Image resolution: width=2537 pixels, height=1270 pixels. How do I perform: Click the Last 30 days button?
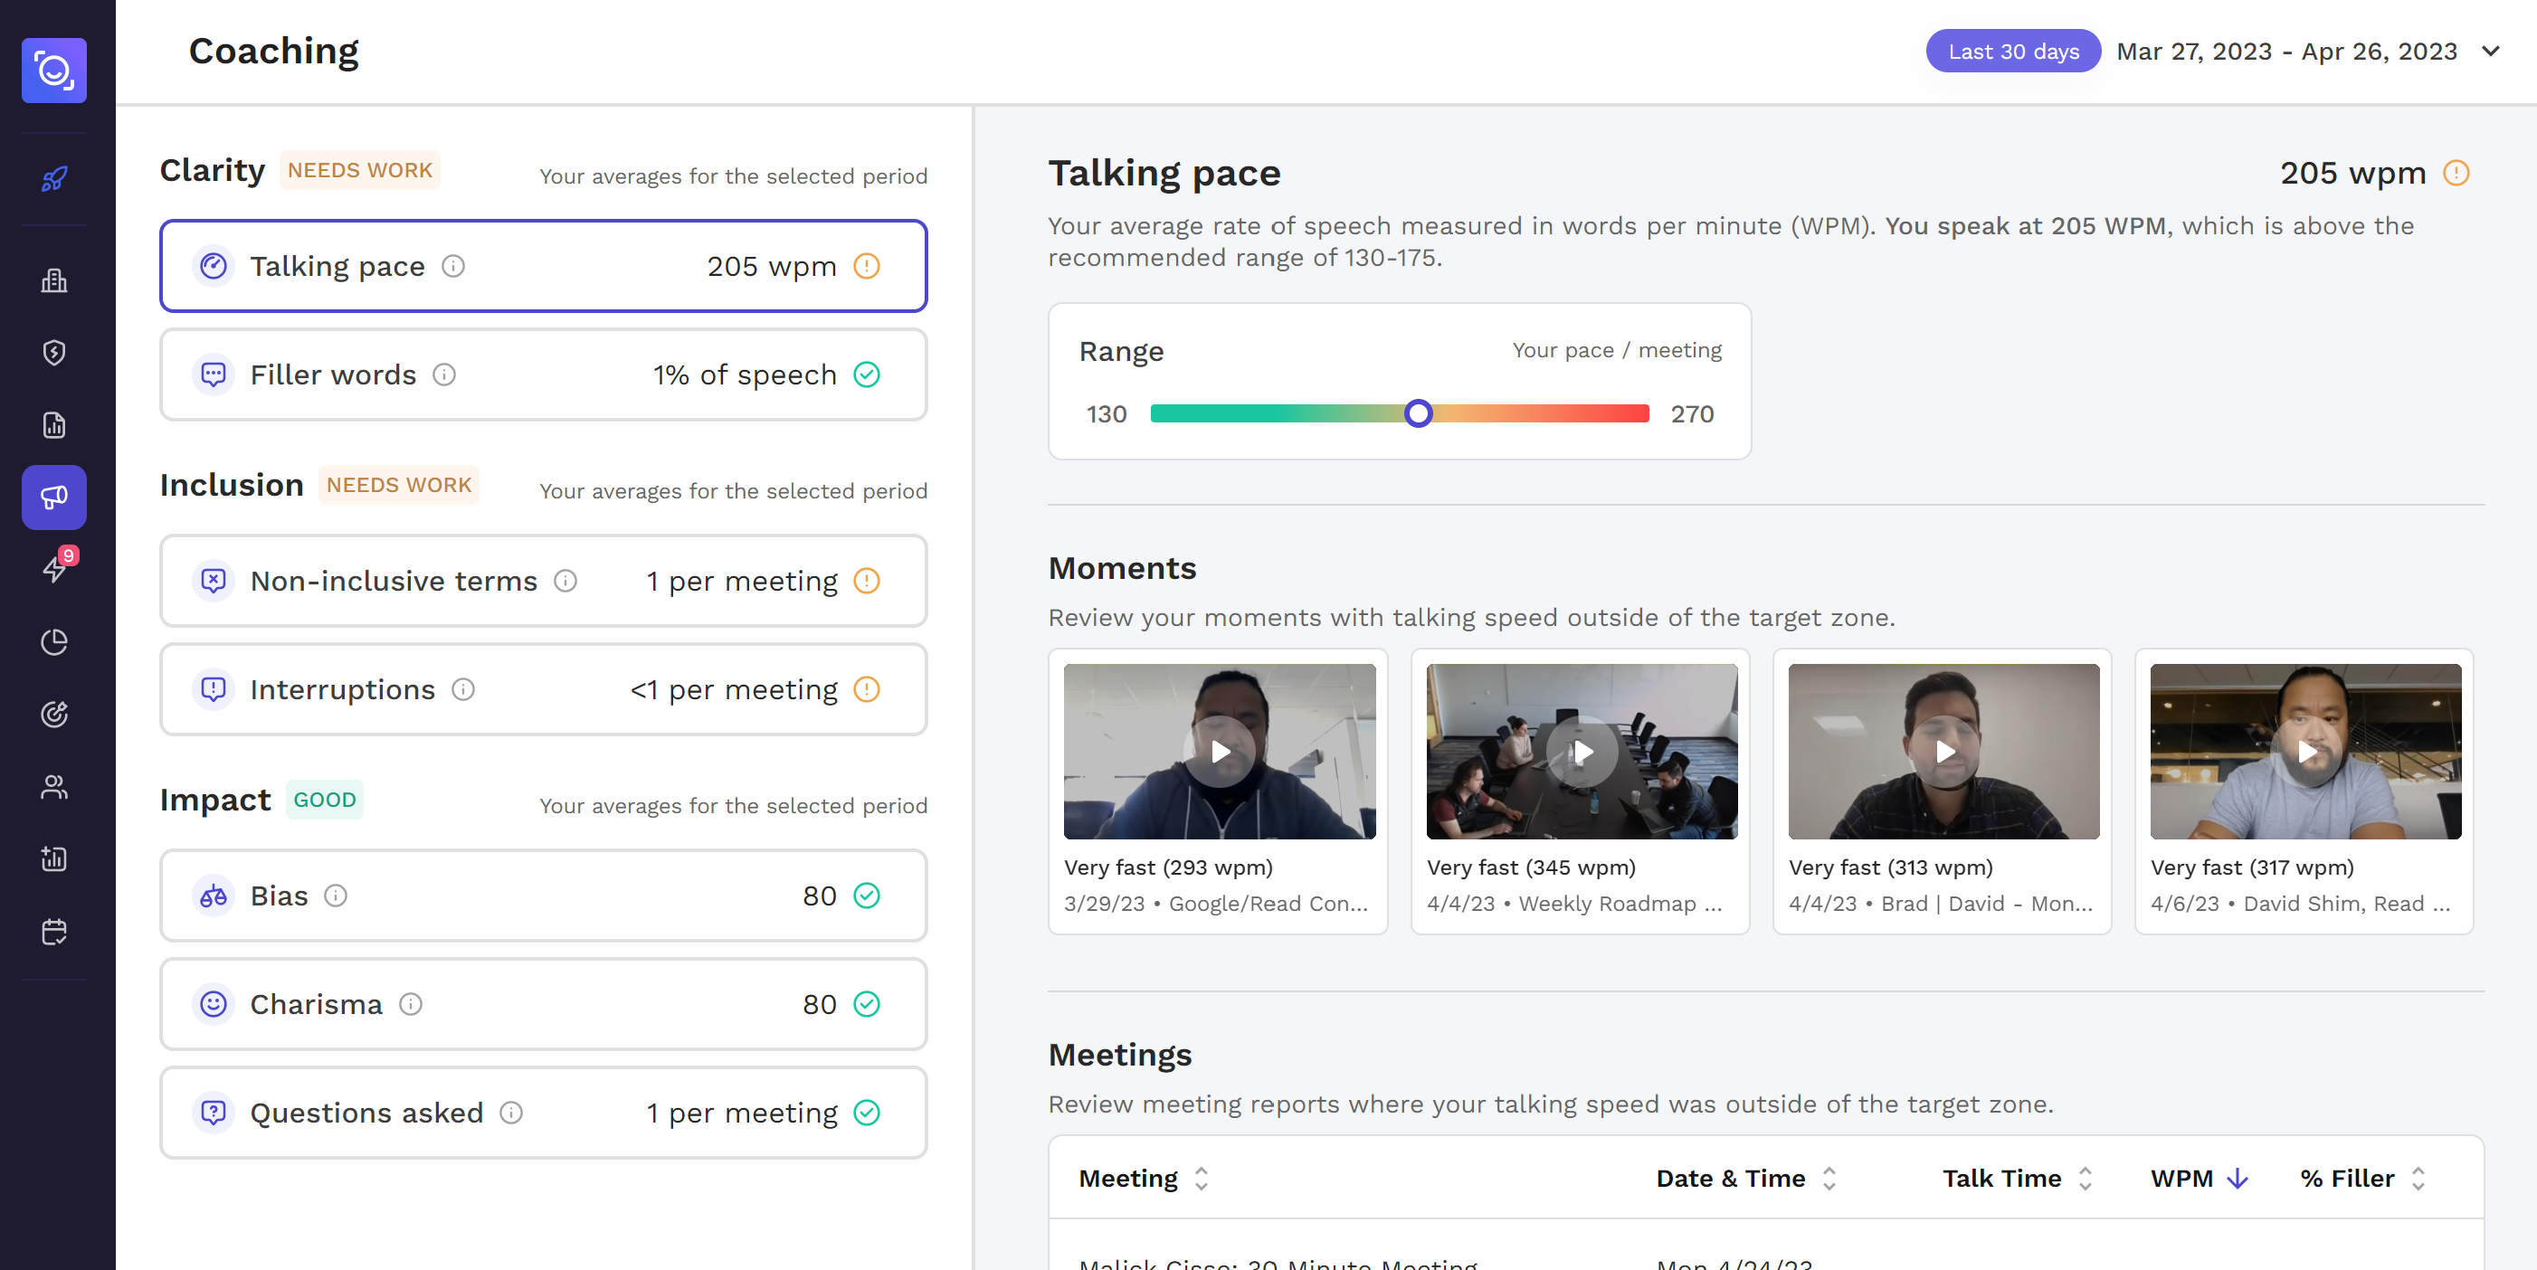click(x=2012, y=52)
